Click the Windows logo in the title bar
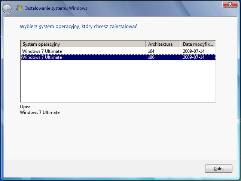This screenshot has width=241, height=181. 19,8
